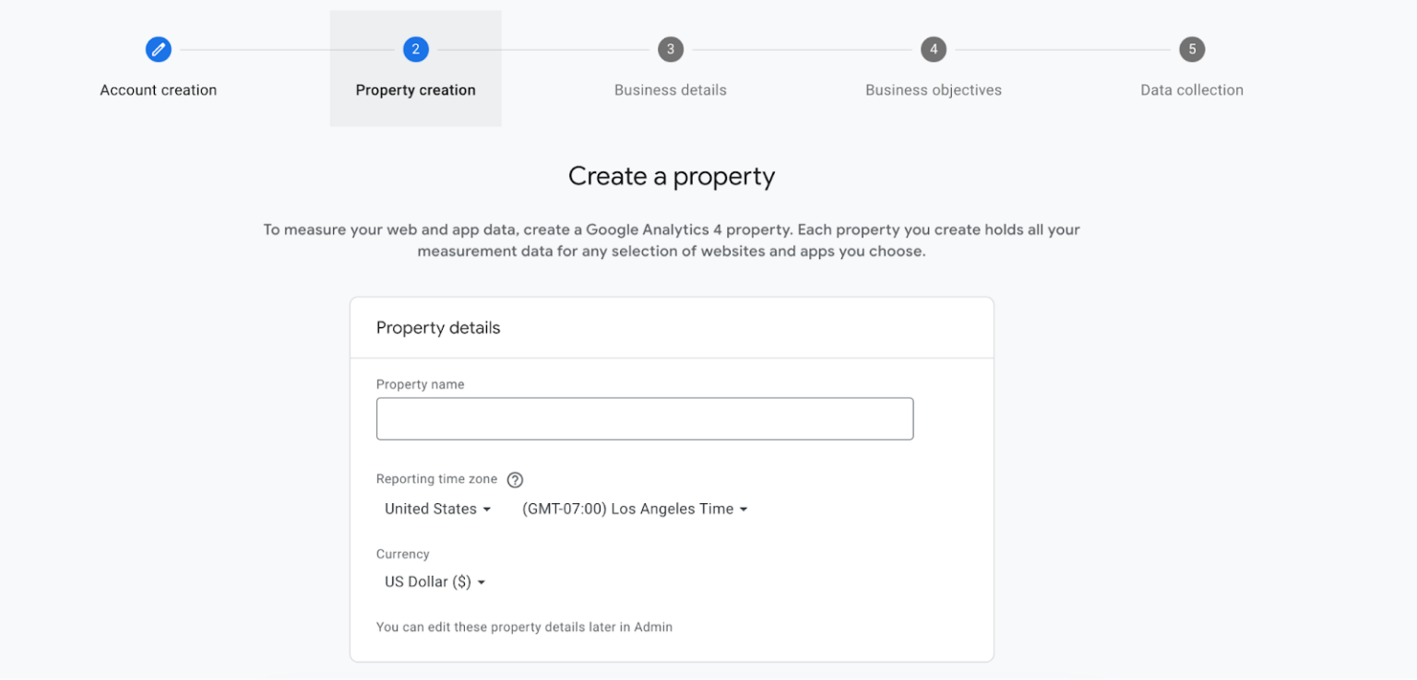Switch to the Business details step
1417x680 pixels.
tap(671, 89)
